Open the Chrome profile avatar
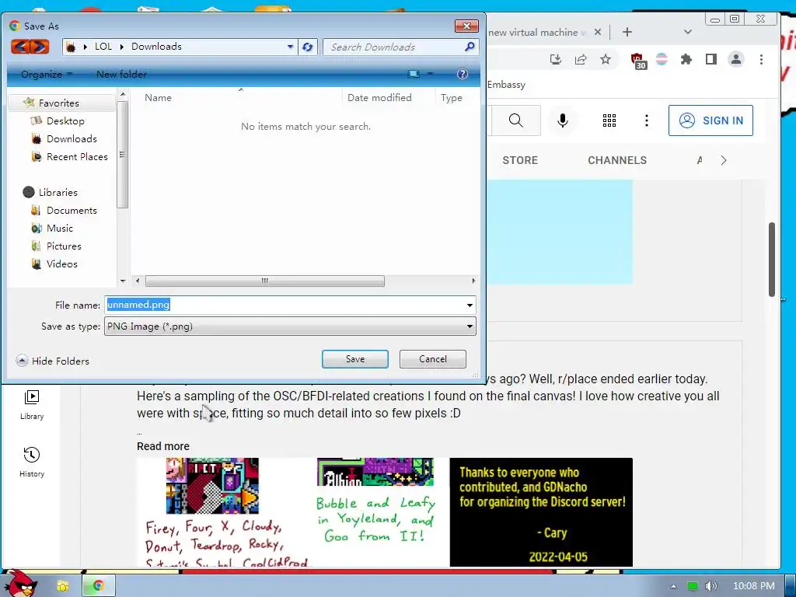 coord(735,59)
